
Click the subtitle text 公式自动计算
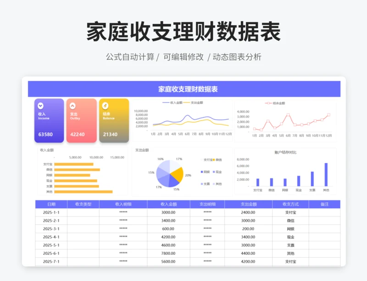tap(130, 57)
